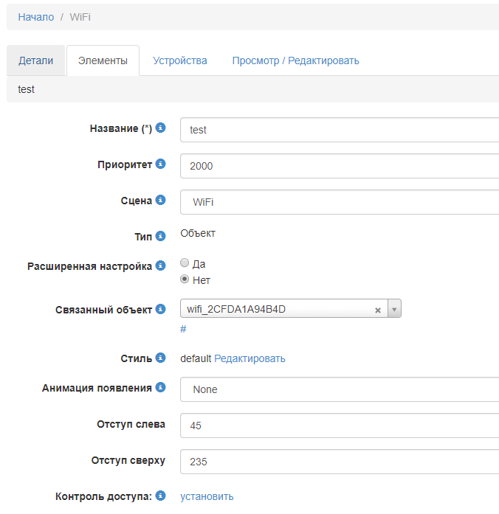Click the Отступ слева input field
The image size is (499, 514).
[x=340, y=426]
